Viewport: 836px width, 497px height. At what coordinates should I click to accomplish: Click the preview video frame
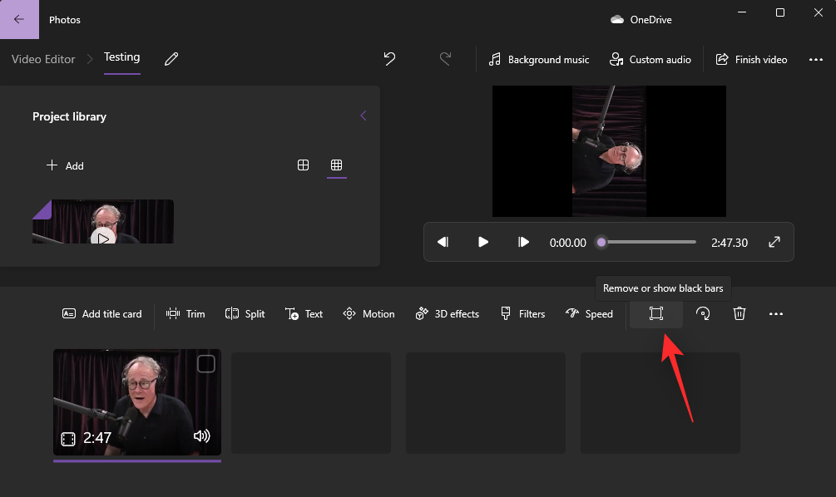pos(609,151)
